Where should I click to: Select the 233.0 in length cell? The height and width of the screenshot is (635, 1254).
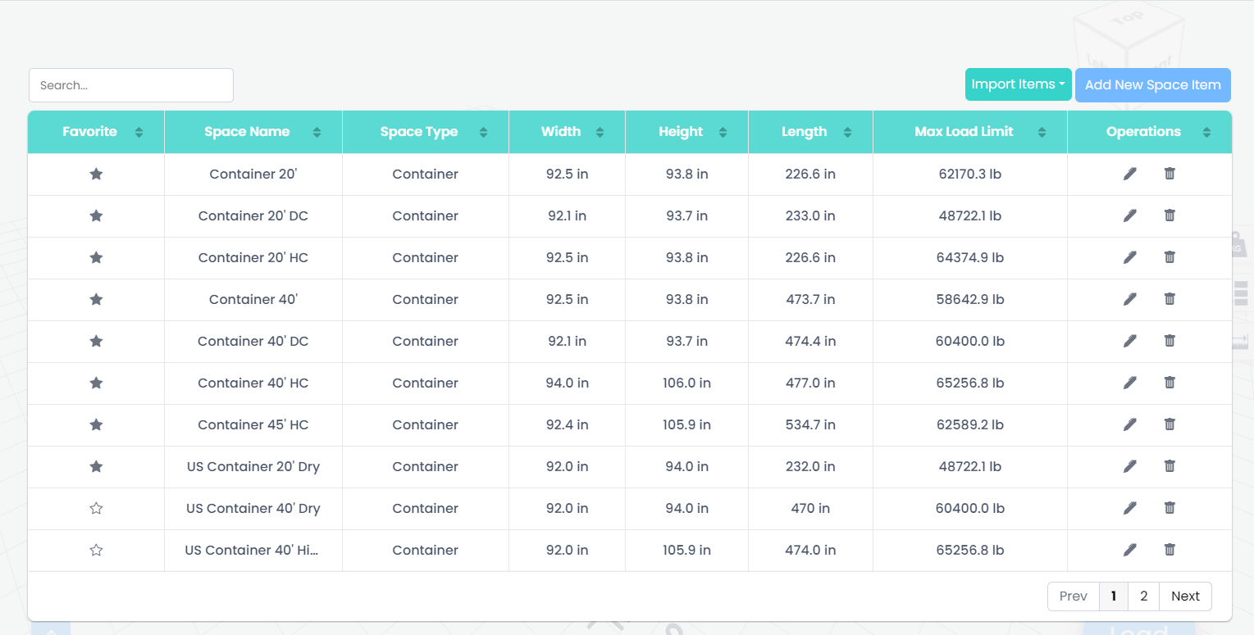(810, 215)
